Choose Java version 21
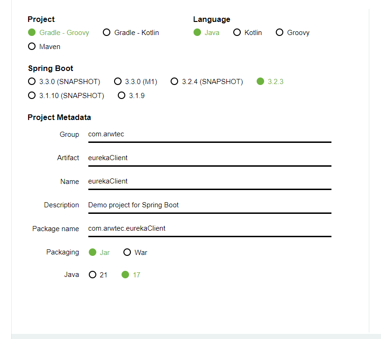The height and width of the screenshot is (339, 381). [x=93, y=275]
